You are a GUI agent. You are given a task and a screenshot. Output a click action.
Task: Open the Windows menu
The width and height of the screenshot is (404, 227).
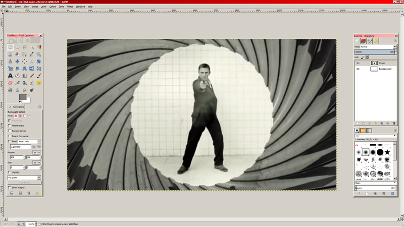tap(80, 7)
